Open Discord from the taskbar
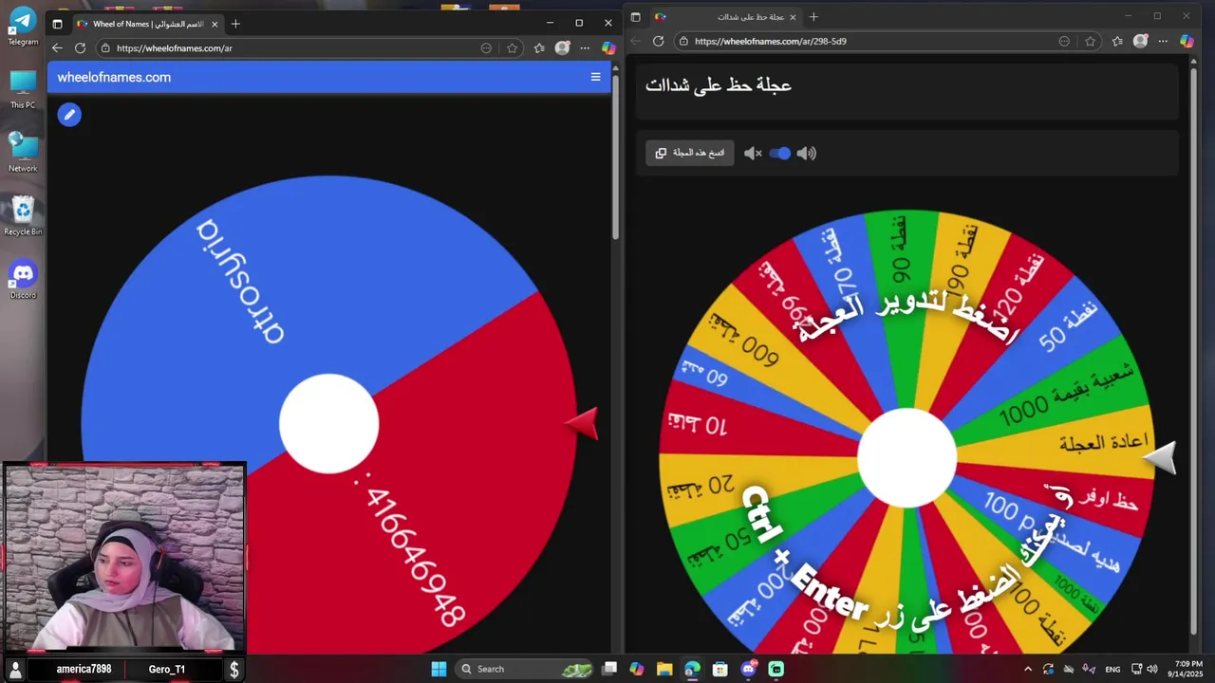 [748, 669]
